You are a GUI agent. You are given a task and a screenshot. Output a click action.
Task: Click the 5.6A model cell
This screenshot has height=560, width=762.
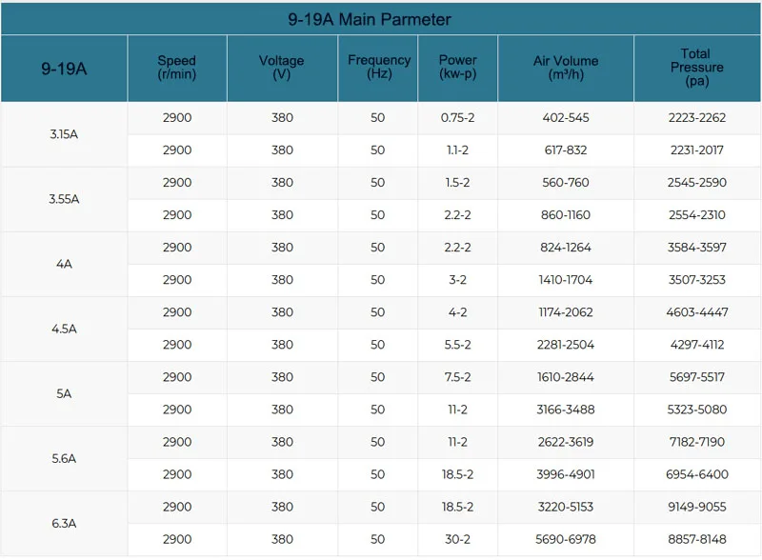click(64, 459)
